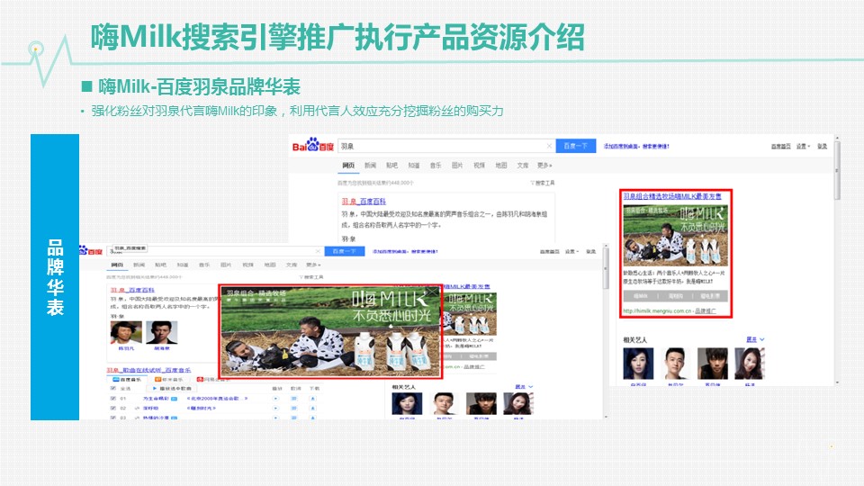Image resolution: width=864 pixels, height=486 pixels.
Task: Click the 百度一下 search button in top screenshot
Action: tap(576, 146)
